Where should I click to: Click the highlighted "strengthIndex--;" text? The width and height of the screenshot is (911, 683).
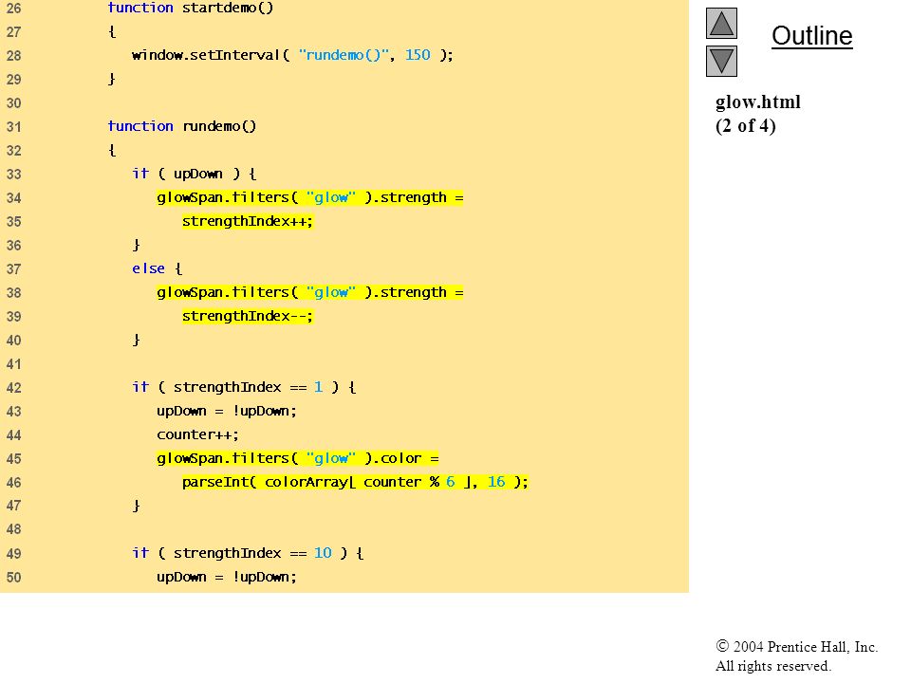[248, 316]
